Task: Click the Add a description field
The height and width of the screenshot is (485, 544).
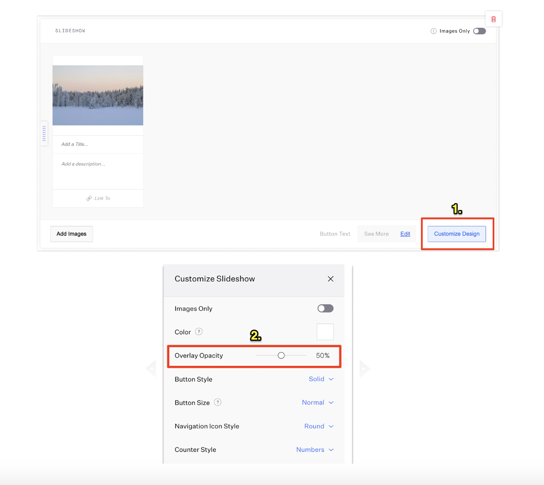Action: pos(98,171)
